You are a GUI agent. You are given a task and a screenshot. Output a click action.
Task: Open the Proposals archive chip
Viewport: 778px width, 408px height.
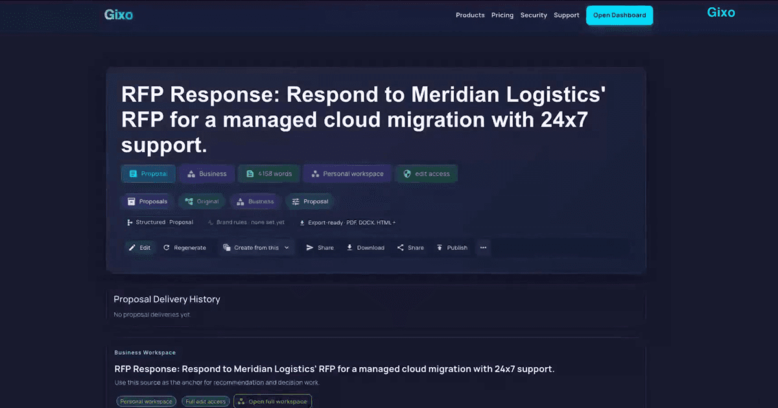(147, 201)
